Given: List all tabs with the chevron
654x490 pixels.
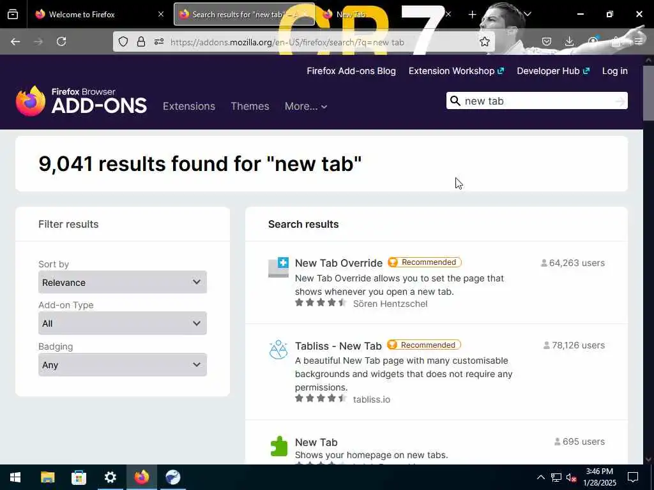Looking at the screenshot, I should [528, 15].
